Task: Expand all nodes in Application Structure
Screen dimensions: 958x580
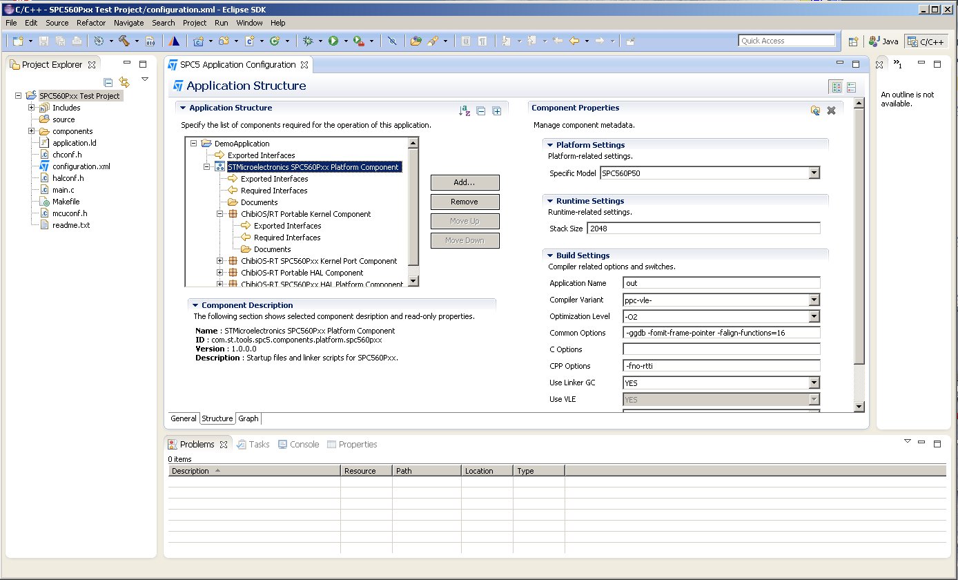Action: pyautogui.click(x=496, y=110)
